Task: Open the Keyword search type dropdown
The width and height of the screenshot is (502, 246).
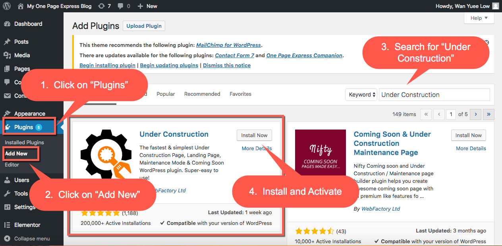Action: (x=361, y=95)
